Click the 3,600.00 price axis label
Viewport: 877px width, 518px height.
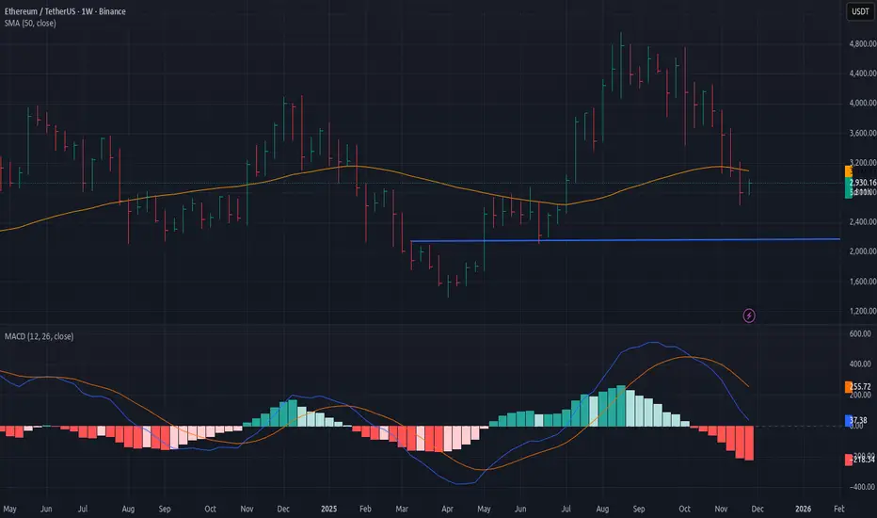[863, 133]
